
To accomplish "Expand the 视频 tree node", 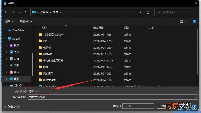I will [x=6, y=45].
